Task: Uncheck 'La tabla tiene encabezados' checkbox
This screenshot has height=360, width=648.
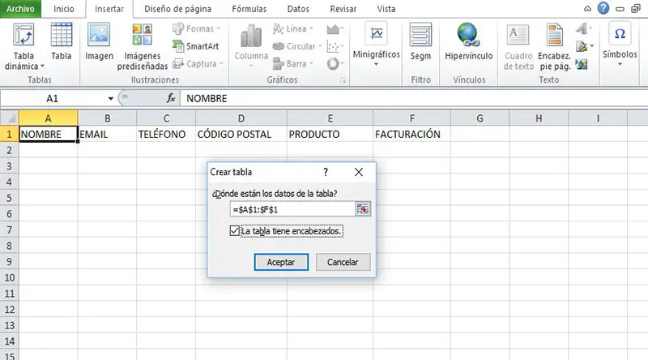Action: 235,232
